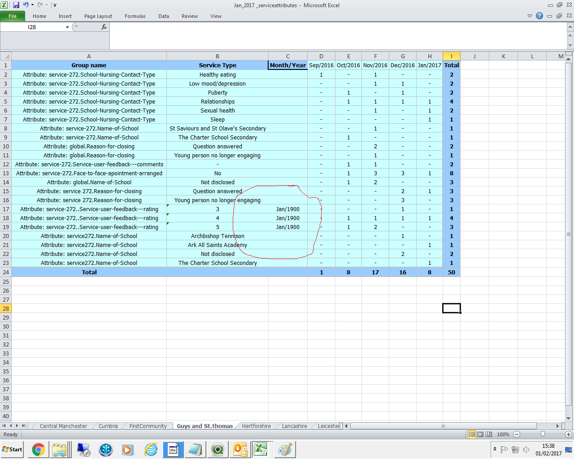Open the Formulas ribbon tab
This screenshot has width=574, height=459.
pyautogui.click(x=135, y=16)
